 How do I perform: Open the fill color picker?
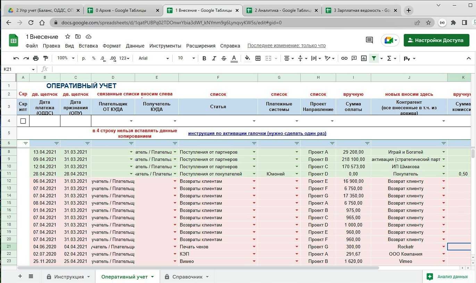[248, 58]
